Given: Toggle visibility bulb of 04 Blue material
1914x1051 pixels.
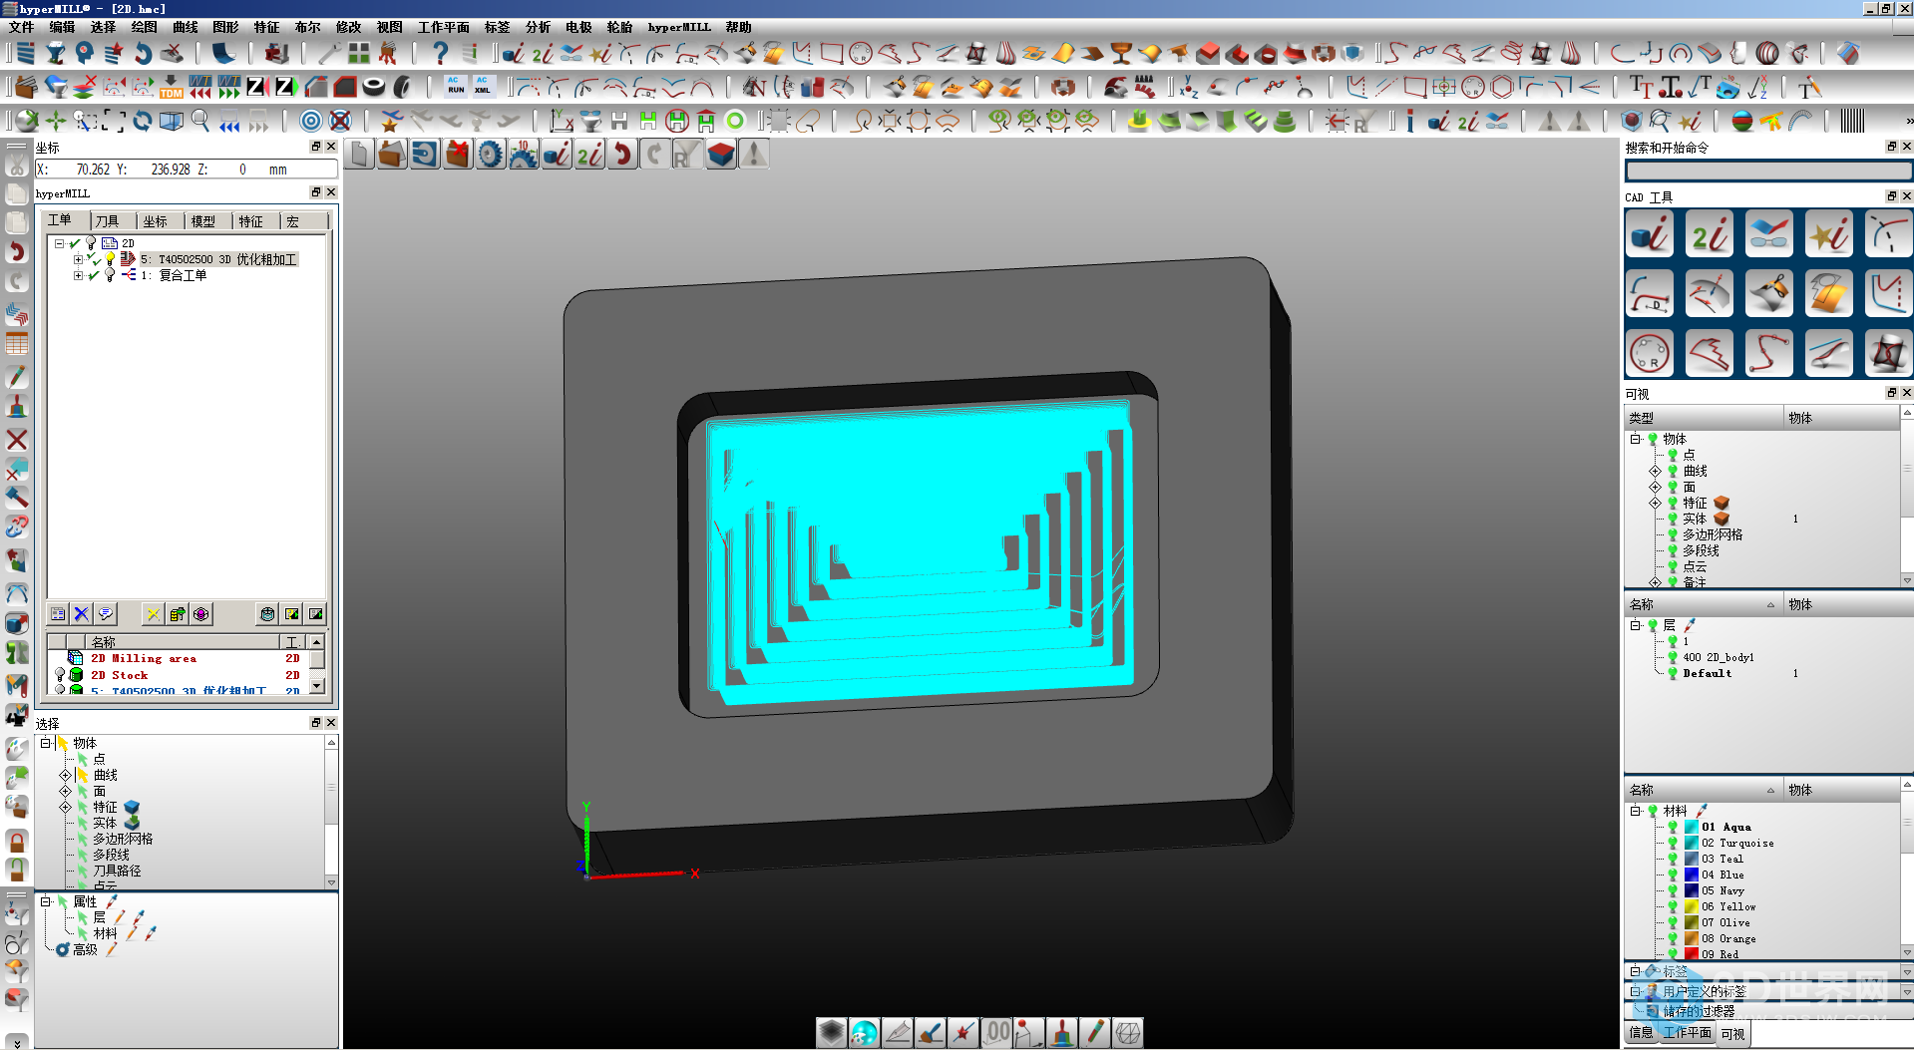Looking at the screenshot, I should coord(1674,875).
